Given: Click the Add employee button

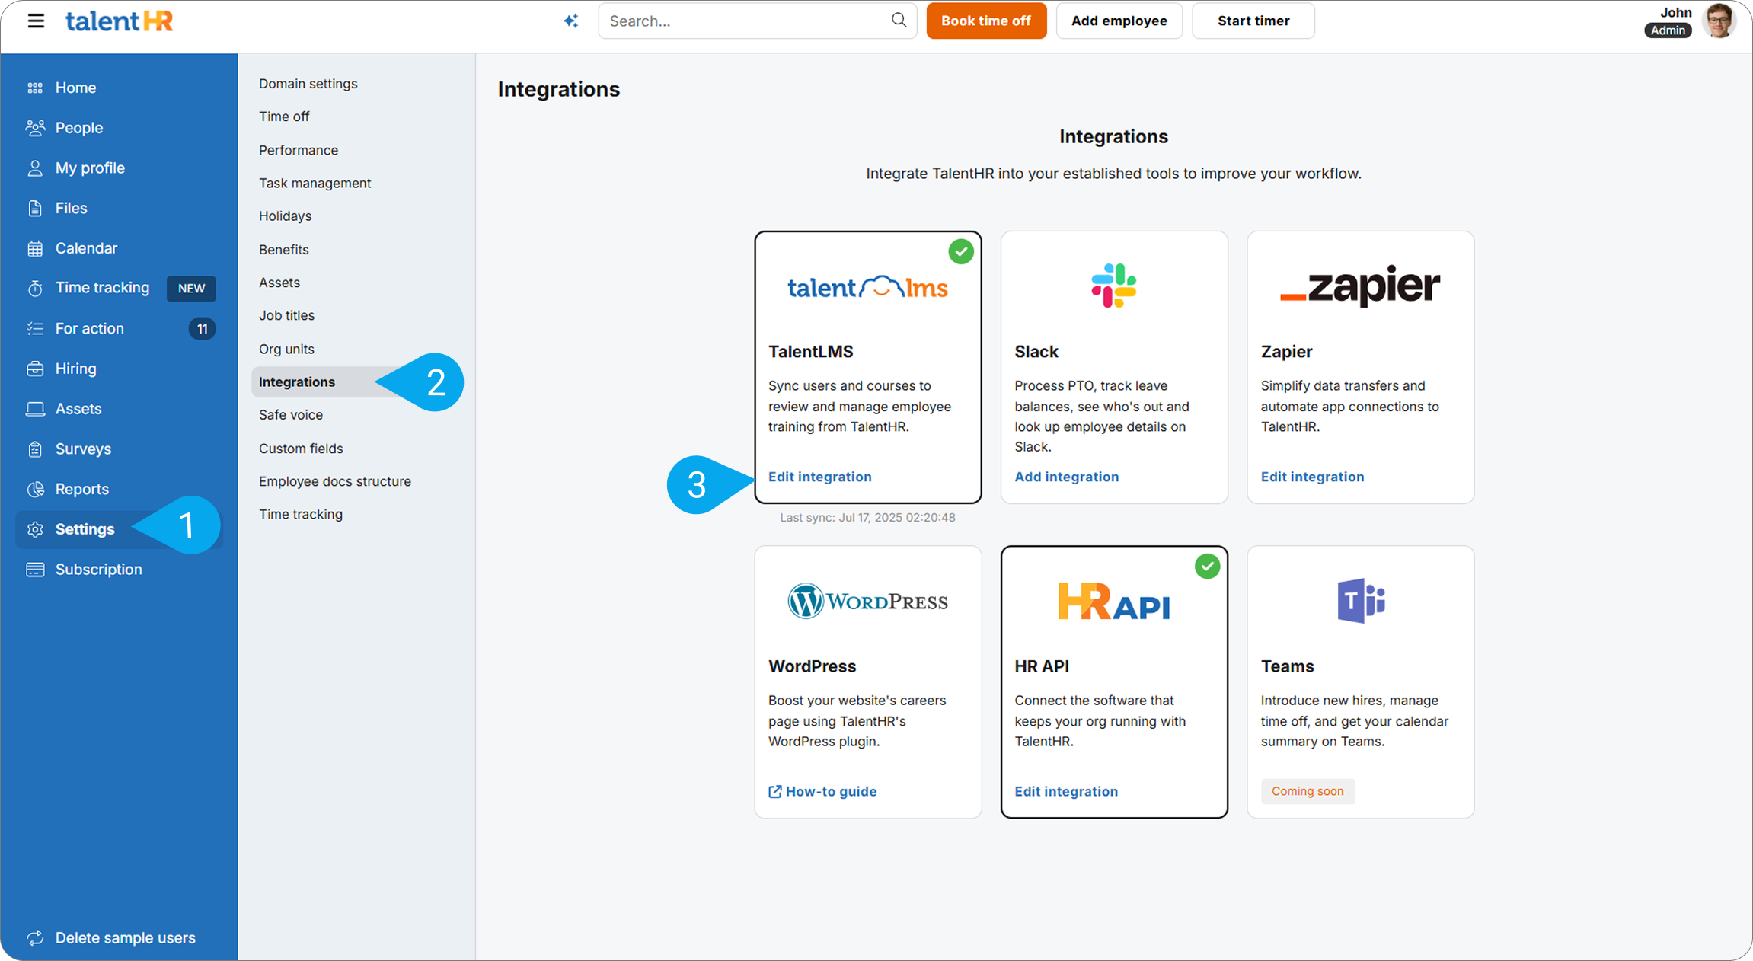Looking at the screenshot, I should pos(1119,21).
